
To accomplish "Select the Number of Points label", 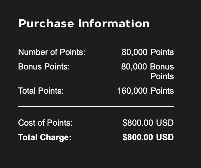I will click(x=52, y=52).
